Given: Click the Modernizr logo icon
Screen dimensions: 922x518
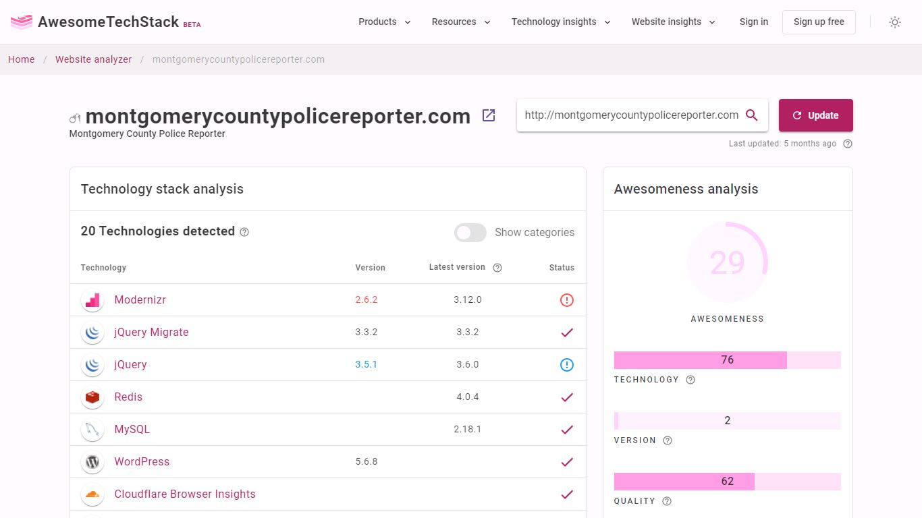Looking at the screenshot, I should [x=92, y=300].
